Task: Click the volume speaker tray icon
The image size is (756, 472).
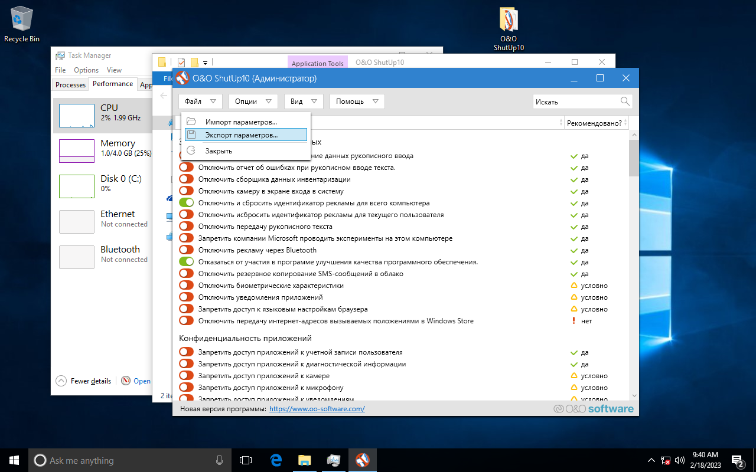Action: click(x=679, y=460)
